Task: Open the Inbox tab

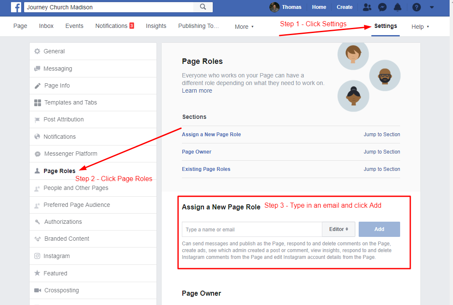Action: [x=46, y=26]
